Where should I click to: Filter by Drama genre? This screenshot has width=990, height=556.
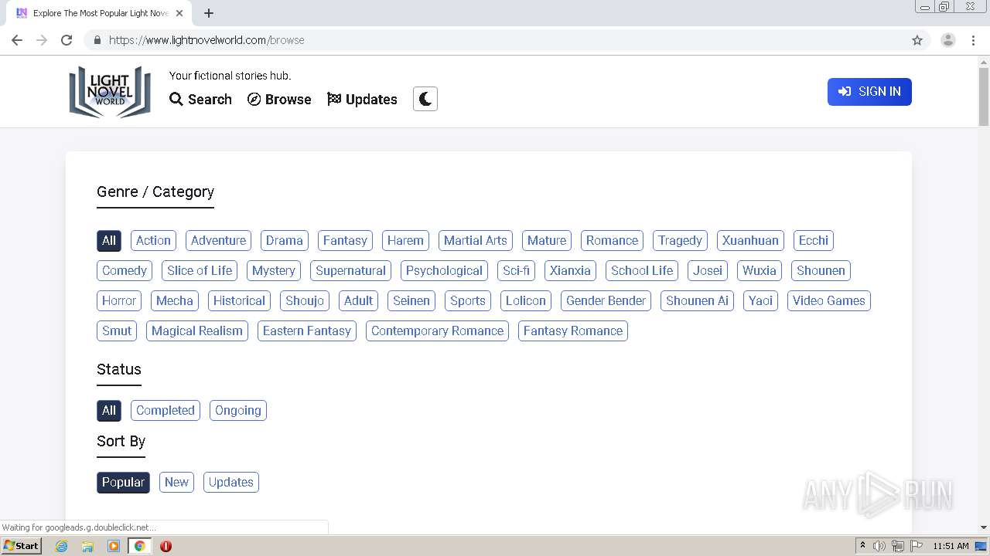(285, 240)
